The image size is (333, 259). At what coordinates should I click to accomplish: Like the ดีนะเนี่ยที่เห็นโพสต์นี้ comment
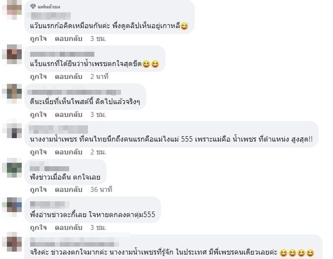click(38, 115)
